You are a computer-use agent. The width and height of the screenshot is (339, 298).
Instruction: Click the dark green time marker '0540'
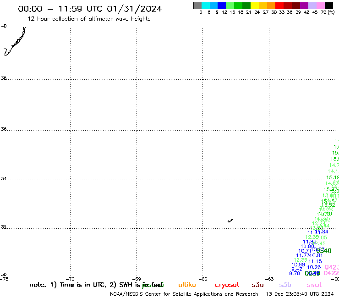324,251
